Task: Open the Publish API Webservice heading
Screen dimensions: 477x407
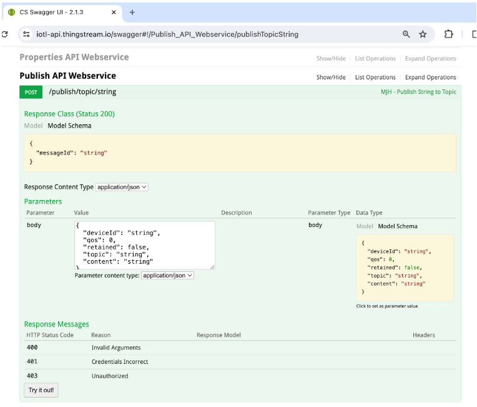Action: (67, 76)
